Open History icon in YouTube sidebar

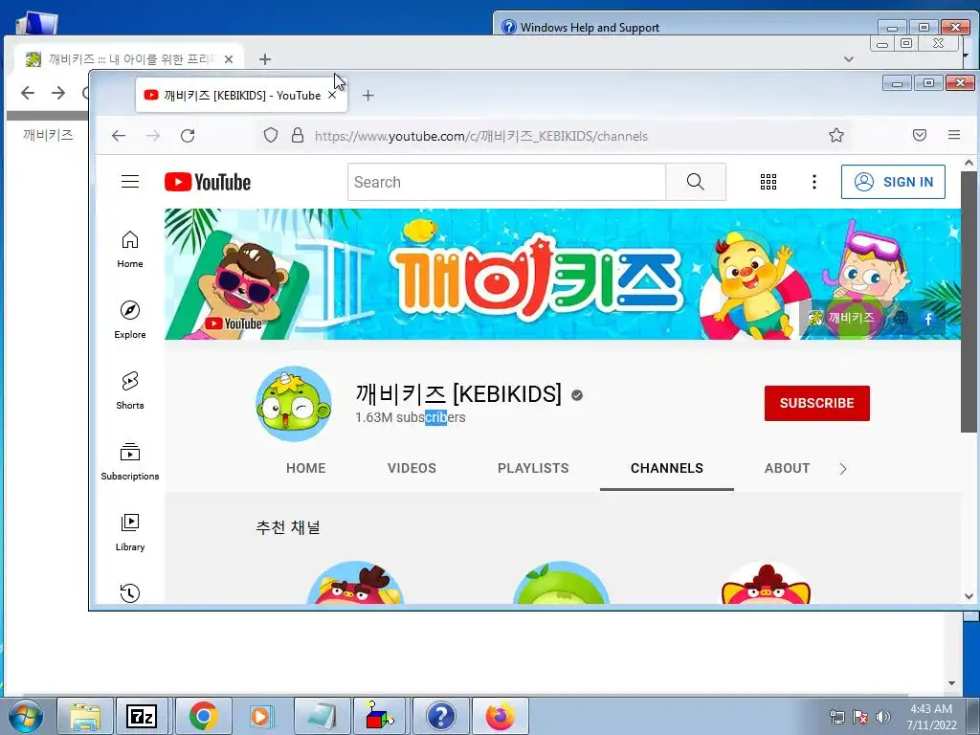(x=130, y=592)
